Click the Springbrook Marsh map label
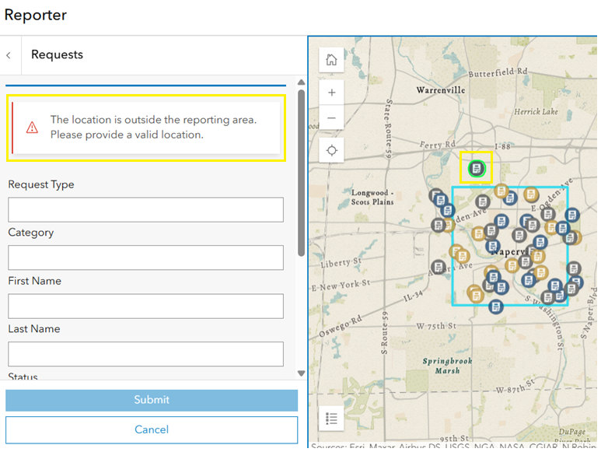 [x=447, y=366]
